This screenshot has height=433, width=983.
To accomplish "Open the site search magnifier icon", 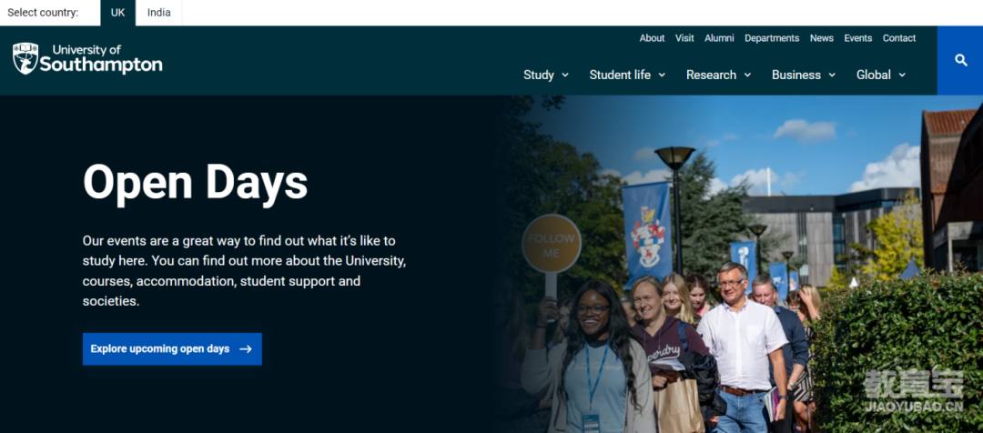I will (960, 60).
